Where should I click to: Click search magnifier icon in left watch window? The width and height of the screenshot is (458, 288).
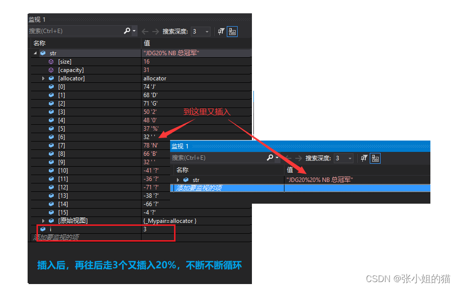click(x=127, y=31)
